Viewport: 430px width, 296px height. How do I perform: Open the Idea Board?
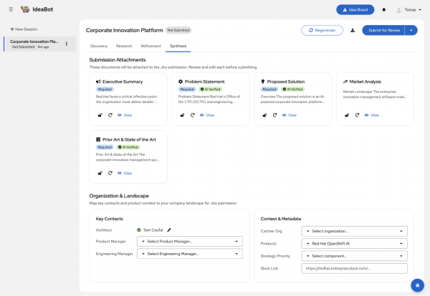(355, 9)
